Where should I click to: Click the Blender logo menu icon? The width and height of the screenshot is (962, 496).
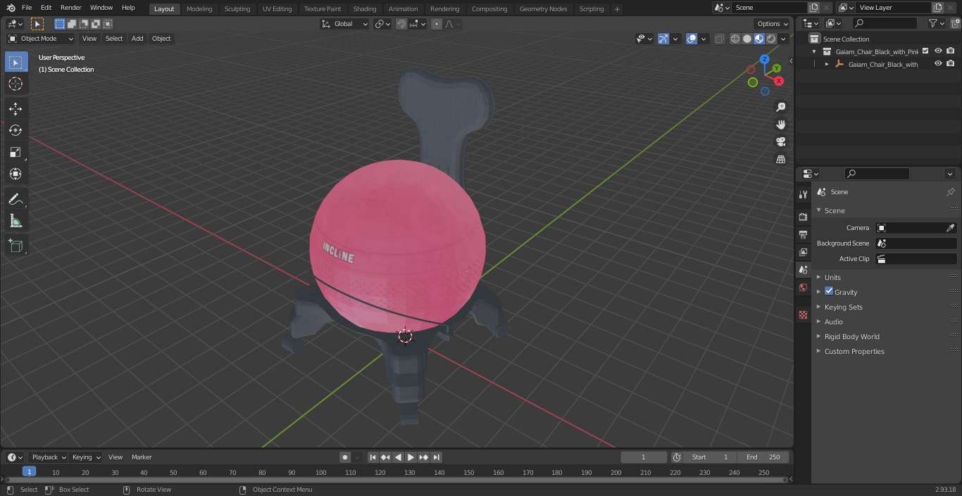(x=11, y=8)
